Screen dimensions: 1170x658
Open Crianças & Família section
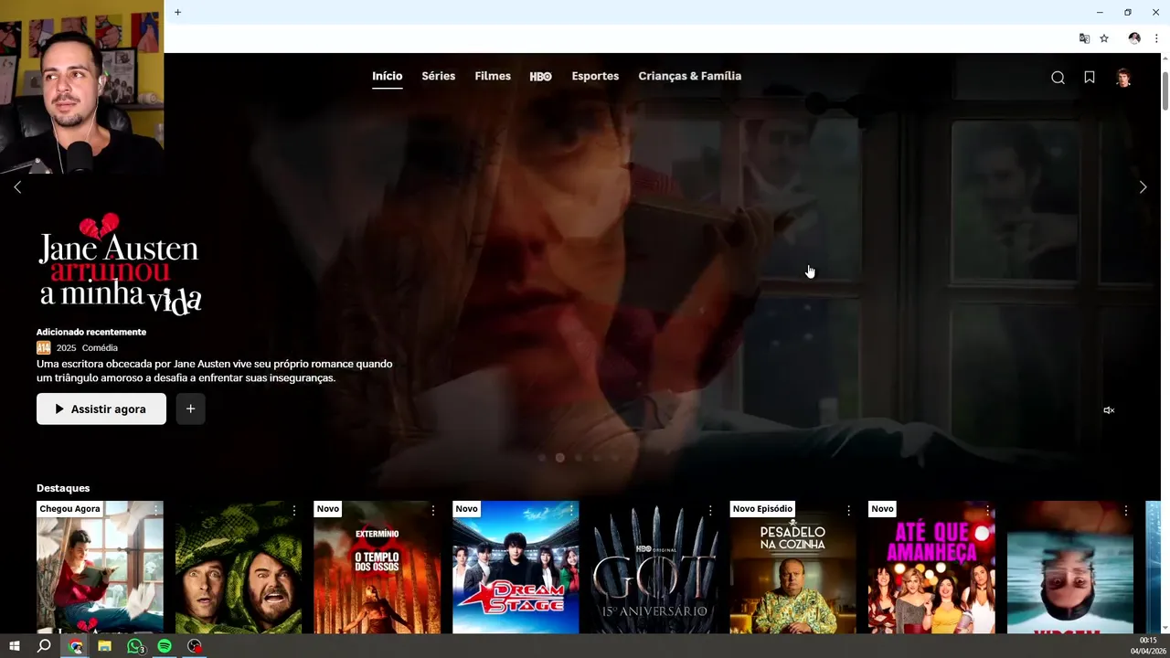pos(689,76)
